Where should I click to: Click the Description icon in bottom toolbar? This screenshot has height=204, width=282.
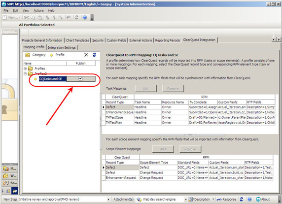click(191, 200)
